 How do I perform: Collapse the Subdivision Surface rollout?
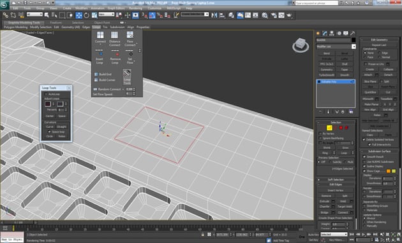[380, 151]
